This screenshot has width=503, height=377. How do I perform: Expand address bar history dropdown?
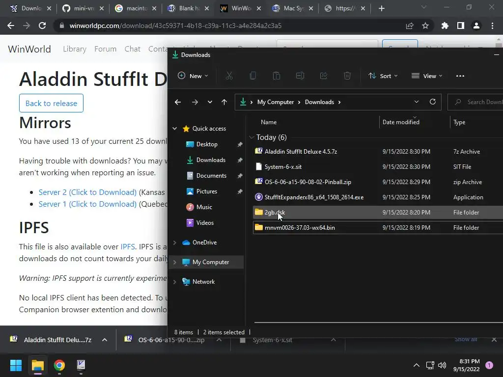(x=417, y=102)
